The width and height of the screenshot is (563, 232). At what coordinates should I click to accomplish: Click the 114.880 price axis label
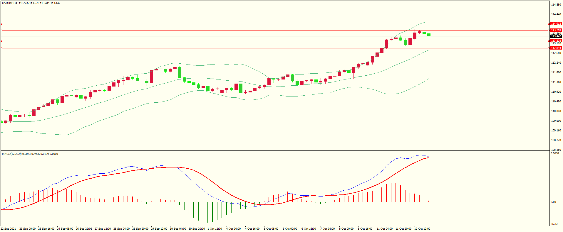(x=556, y=5)
